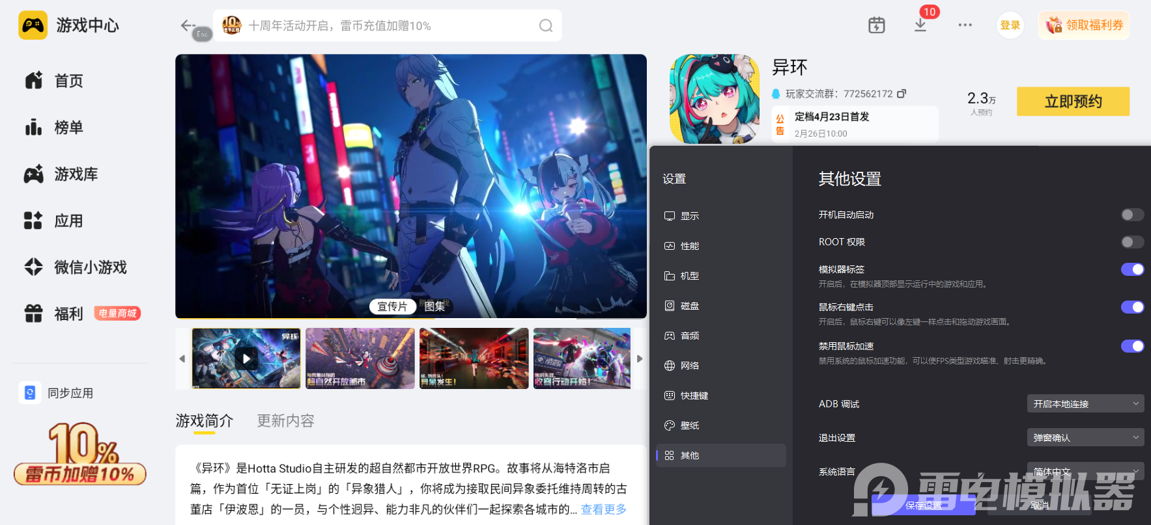1151x525 pixels.
Task: Go to 首页 in the sidebar
Action: pos(55,81)
